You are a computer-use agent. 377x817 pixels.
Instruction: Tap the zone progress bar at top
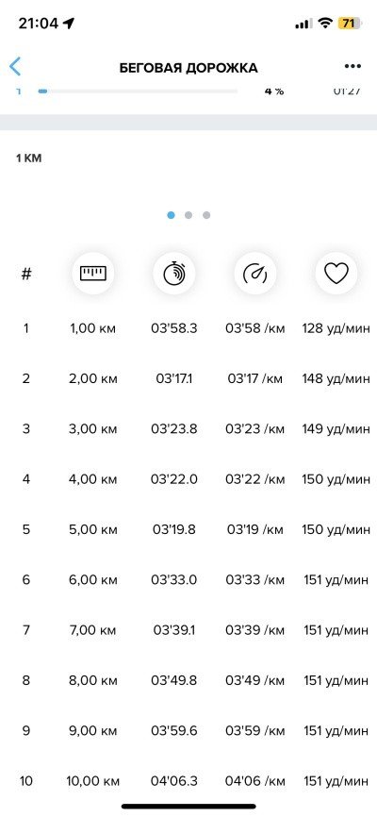(x=138, y=92)
